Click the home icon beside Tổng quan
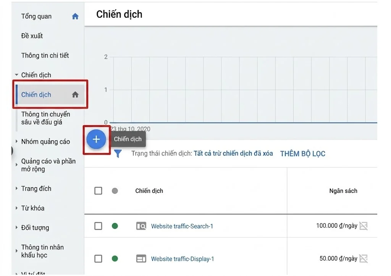The image size is (391, 276). 75,16
